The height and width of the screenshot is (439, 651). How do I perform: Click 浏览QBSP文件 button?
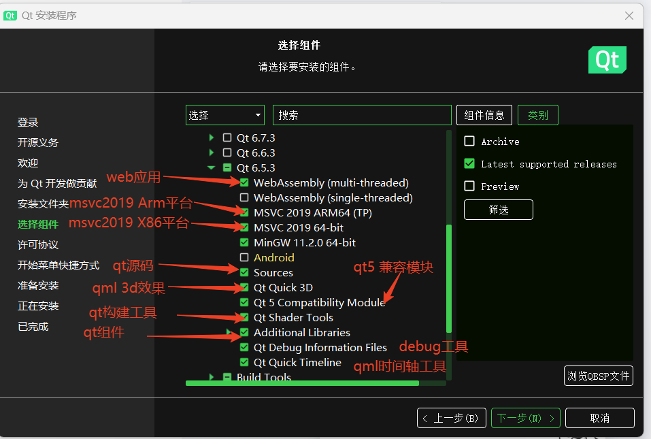coord(598,376)
